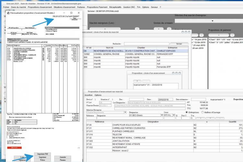Click the Recherche input field

(146, 44)
